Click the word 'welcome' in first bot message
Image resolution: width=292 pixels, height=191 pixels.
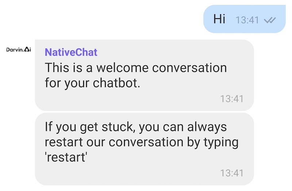[122, 68]
